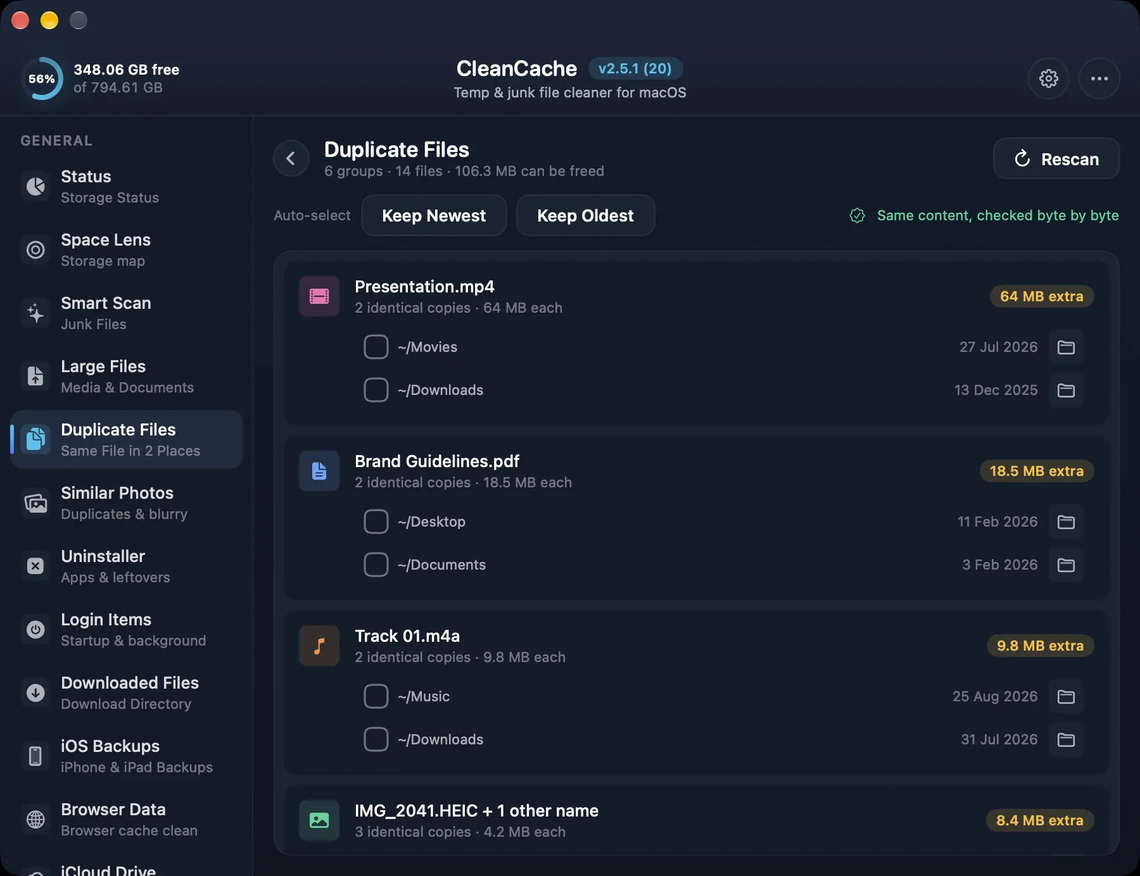Auto-select with Keep Newest

(434, 215)
